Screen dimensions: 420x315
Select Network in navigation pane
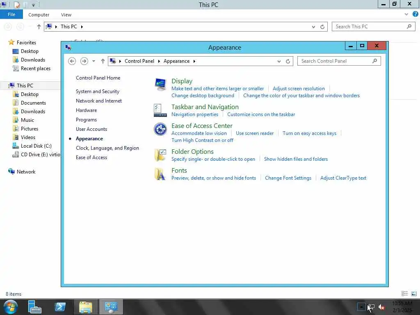click(x=26, y=172)
